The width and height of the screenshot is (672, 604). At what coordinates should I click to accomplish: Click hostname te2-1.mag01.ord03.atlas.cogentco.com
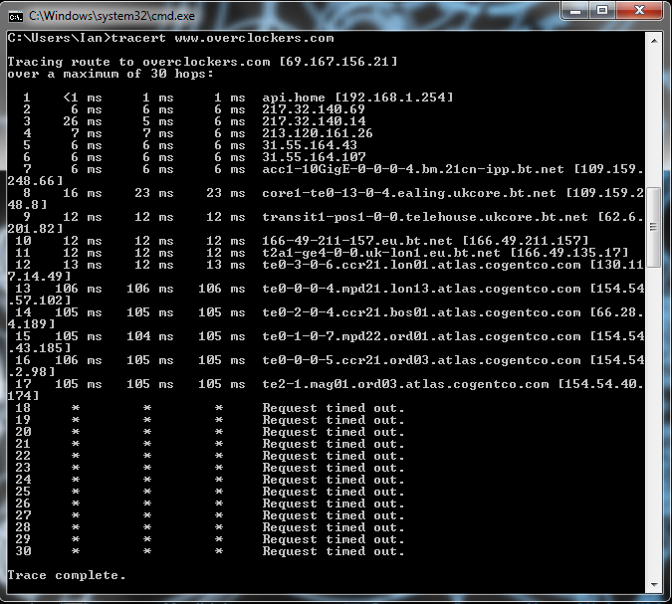pos(405,384)
